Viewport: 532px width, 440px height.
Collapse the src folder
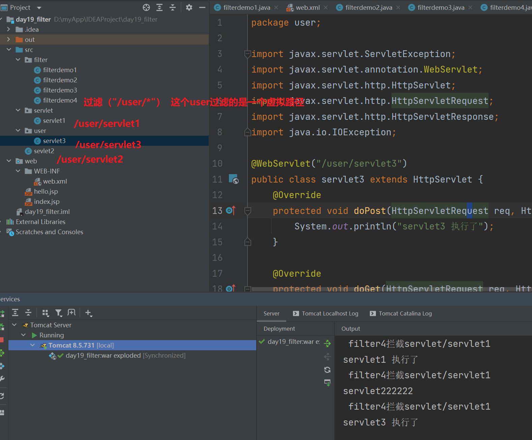tap(9, 50)
